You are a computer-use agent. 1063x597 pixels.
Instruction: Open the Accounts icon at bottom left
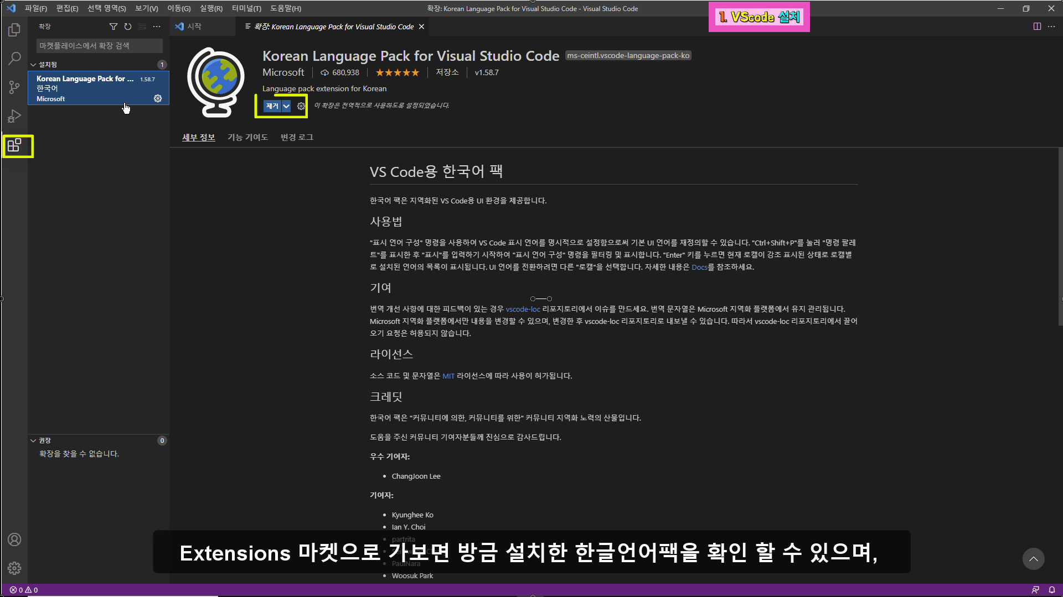click(x=14, y=540)
